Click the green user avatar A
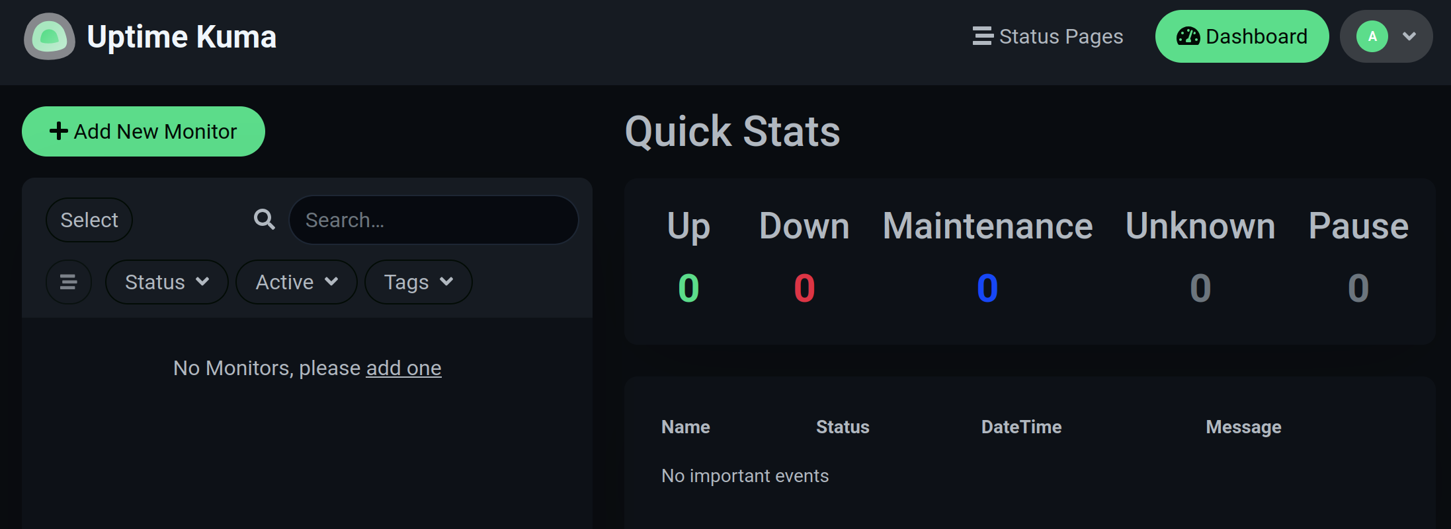Screen dimensions: 1451x529 pyautogui.click(x=1372, y=36)
